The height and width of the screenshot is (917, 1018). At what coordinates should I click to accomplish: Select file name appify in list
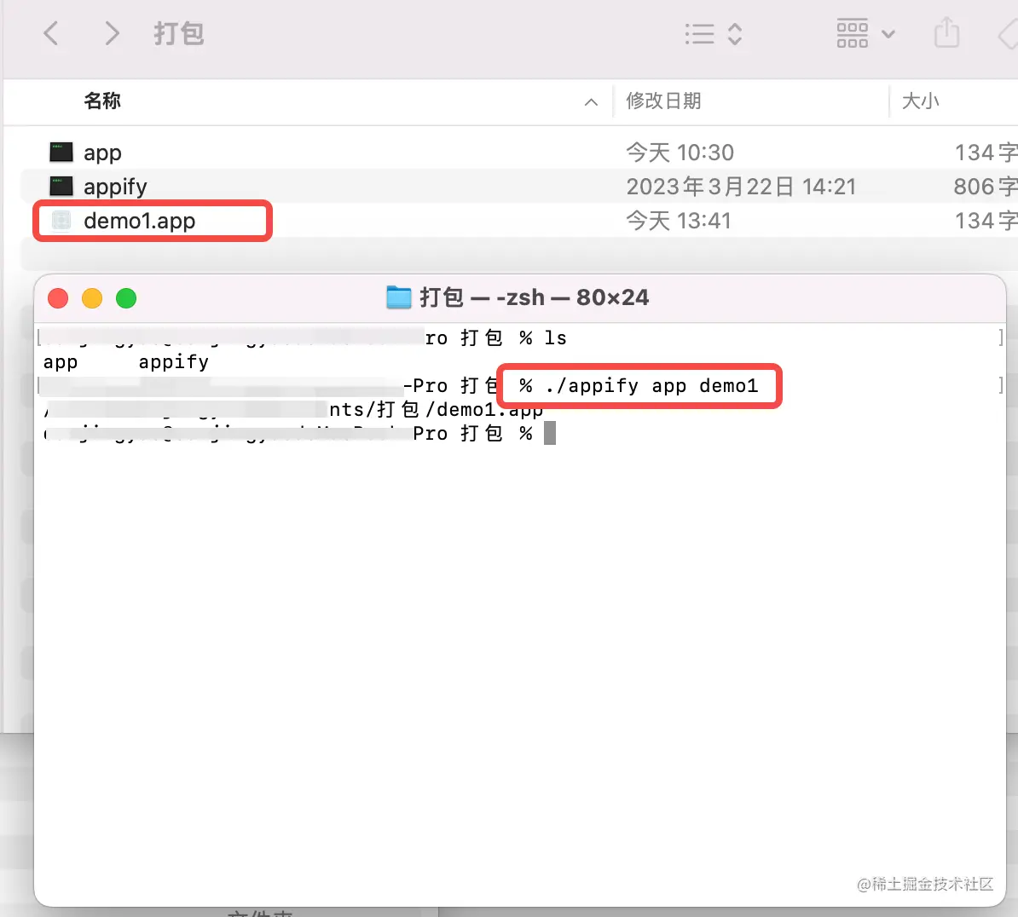point(115,187)
